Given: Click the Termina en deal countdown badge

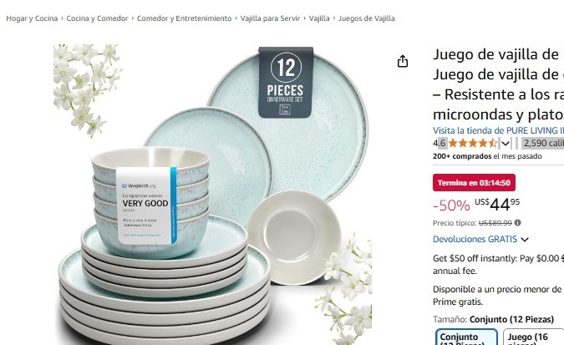Looking at the screenshot, I should pos(474,183).
